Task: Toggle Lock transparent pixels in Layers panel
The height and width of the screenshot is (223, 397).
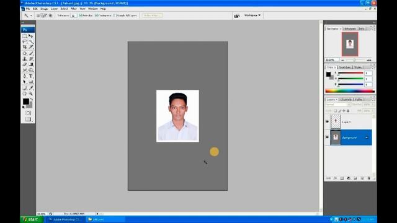Action: click(335, 111)
